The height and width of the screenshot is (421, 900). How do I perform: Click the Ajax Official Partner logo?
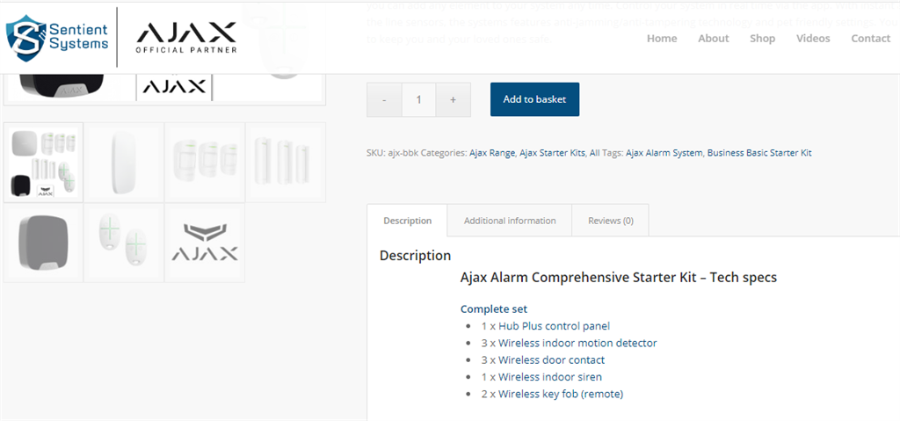click(x=185, y=38)
